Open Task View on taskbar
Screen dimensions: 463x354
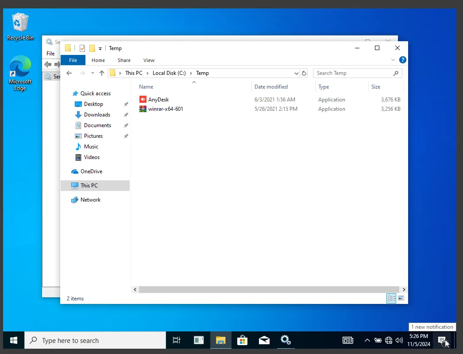177,340
